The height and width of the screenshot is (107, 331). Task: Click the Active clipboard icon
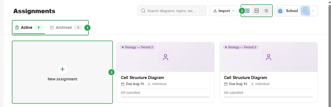click(x=17, y=27)
